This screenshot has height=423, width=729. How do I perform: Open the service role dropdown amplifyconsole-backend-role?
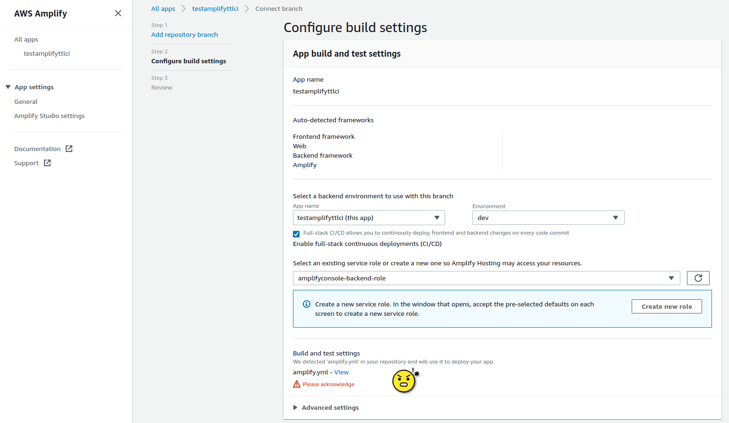pyautogui.click(x=487, y=278)
